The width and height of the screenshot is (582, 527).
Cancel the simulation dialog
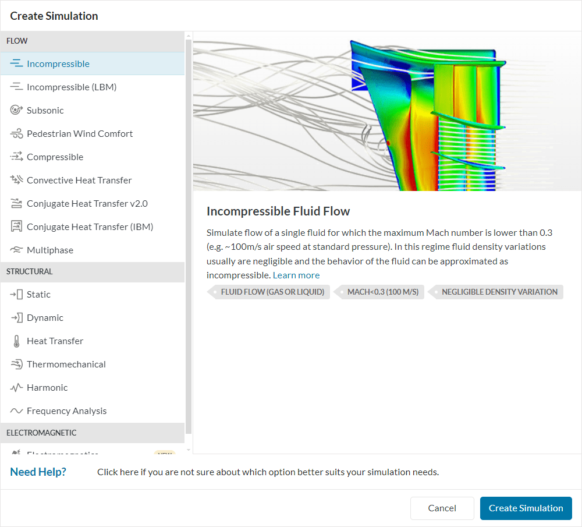tap(442, 508)
